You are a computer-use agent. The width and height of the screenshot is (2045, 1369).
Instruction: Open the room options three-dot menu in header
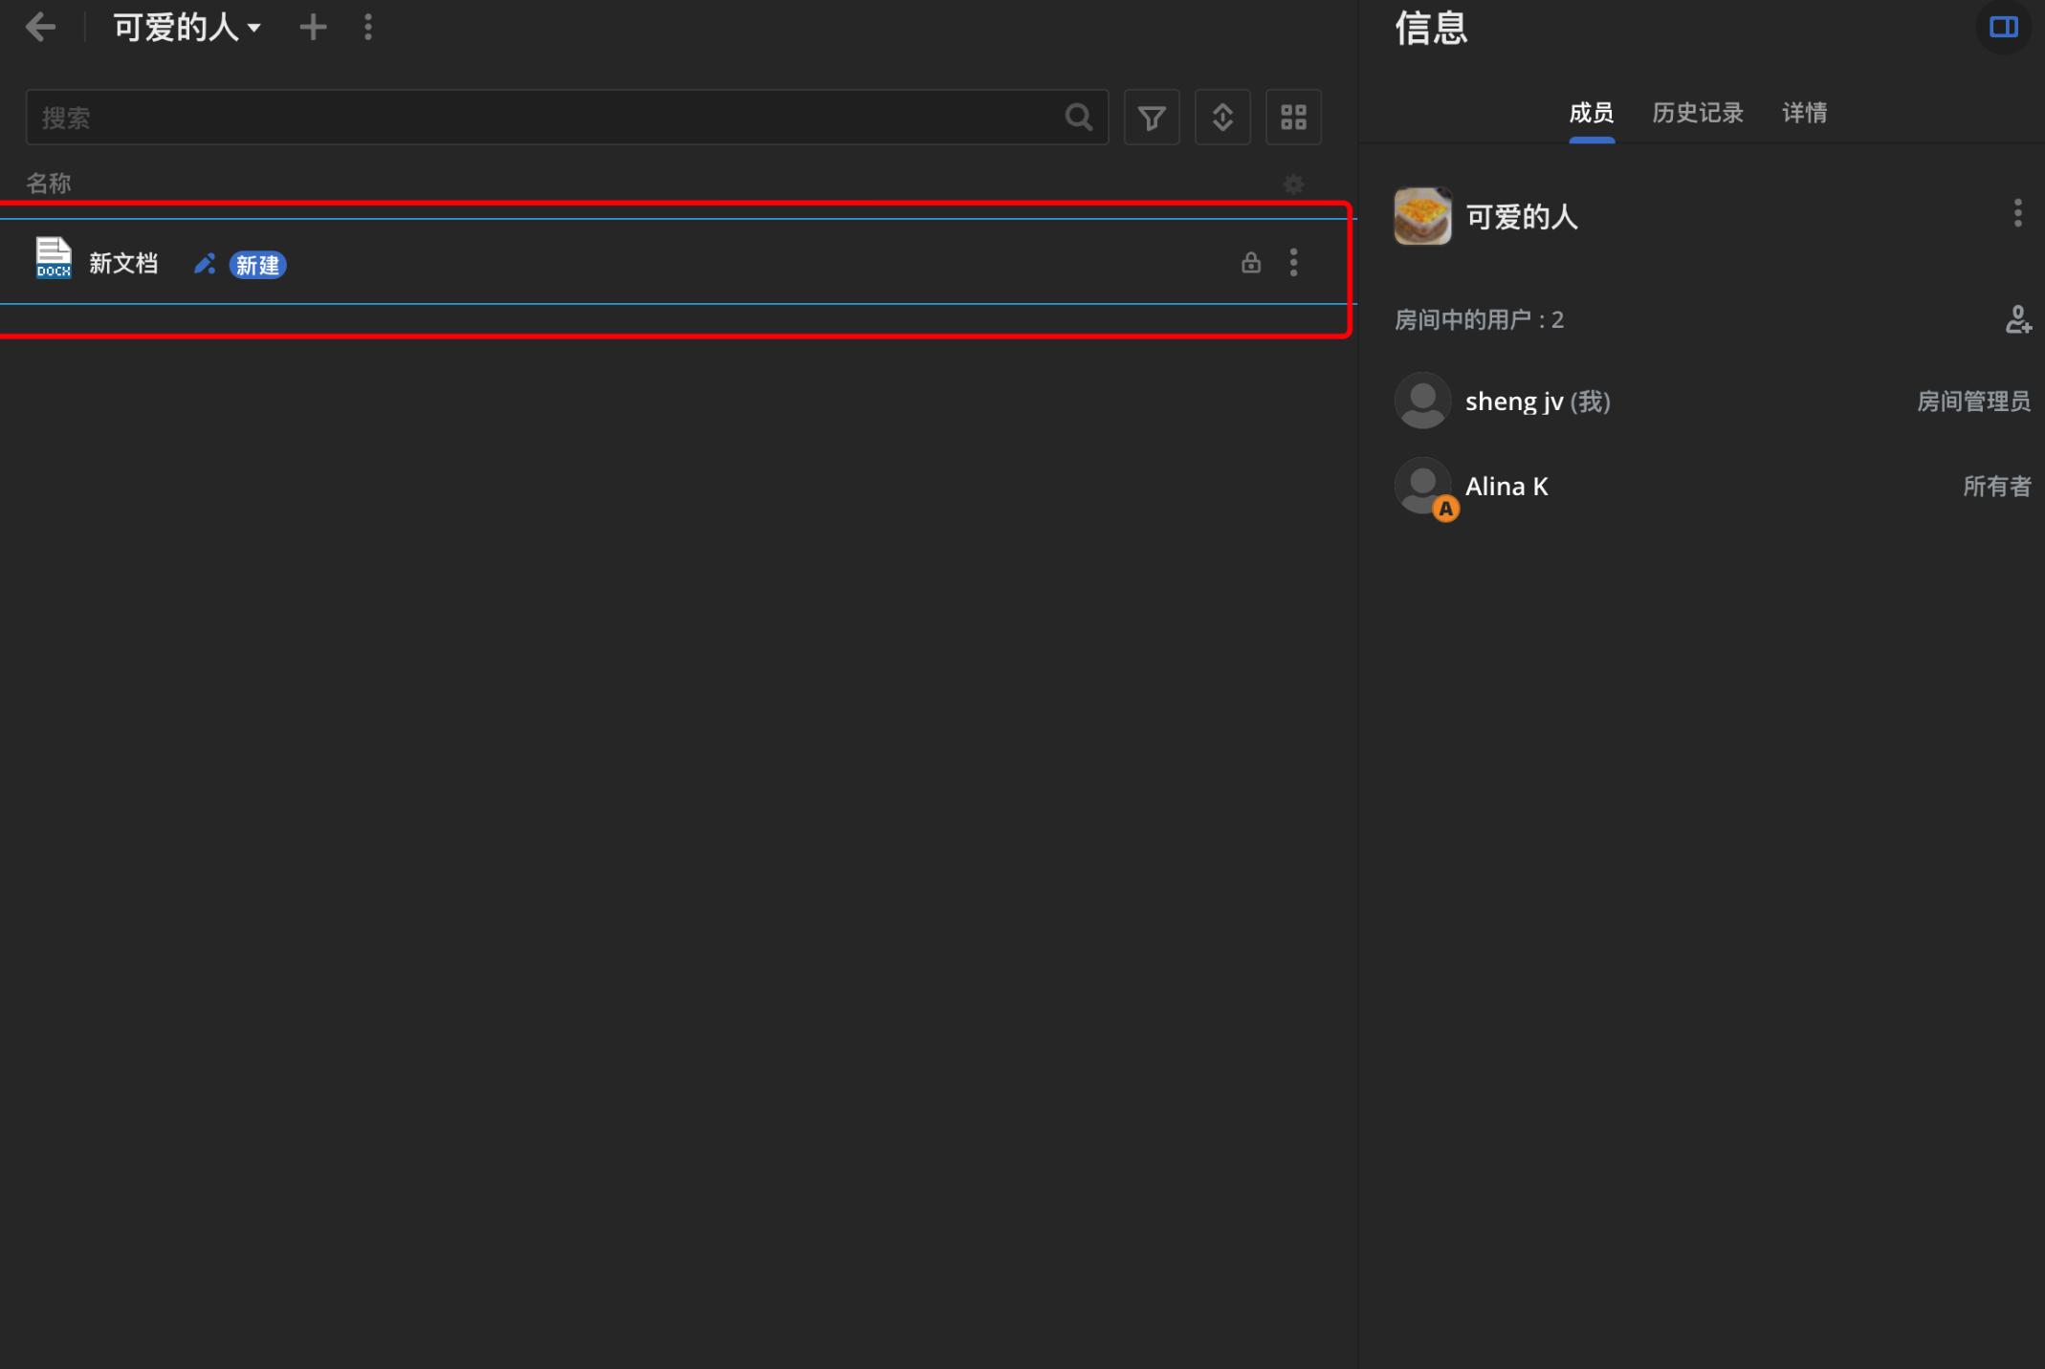[368, 27]
